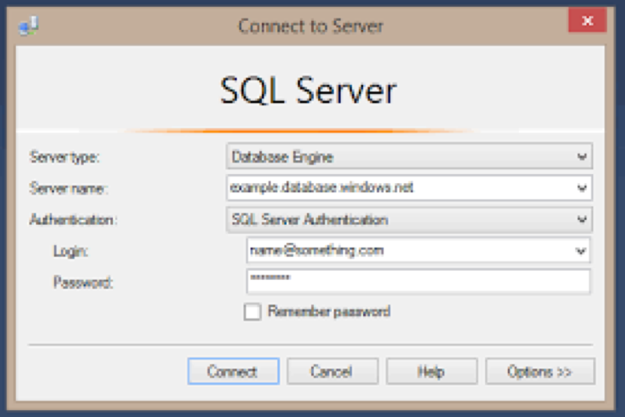Open the Login dropdown arrow
Screen dimensions: 625x417
(x=579, y=250)
